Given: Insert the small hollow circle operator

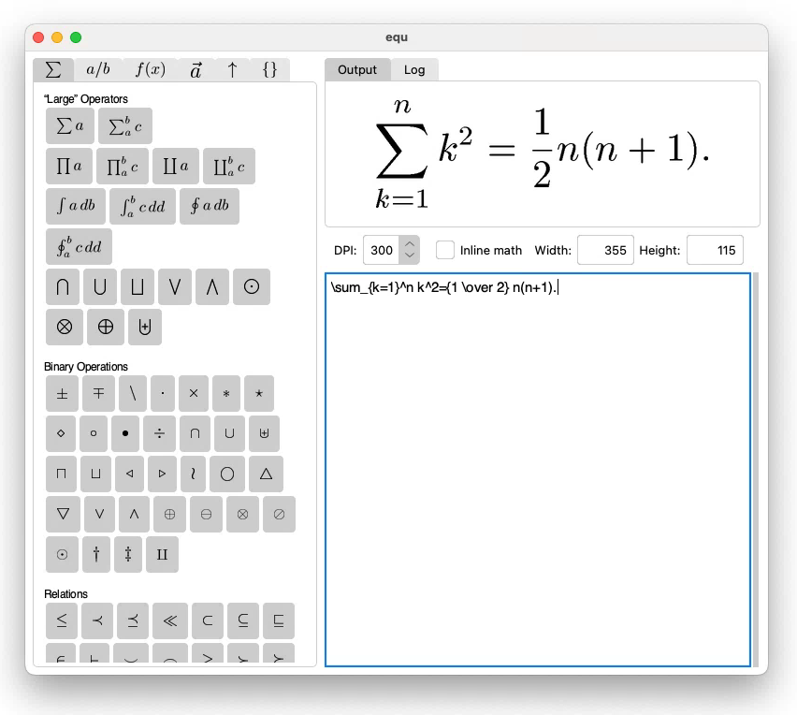Looking at the screenshot, I should click(94, 433).
